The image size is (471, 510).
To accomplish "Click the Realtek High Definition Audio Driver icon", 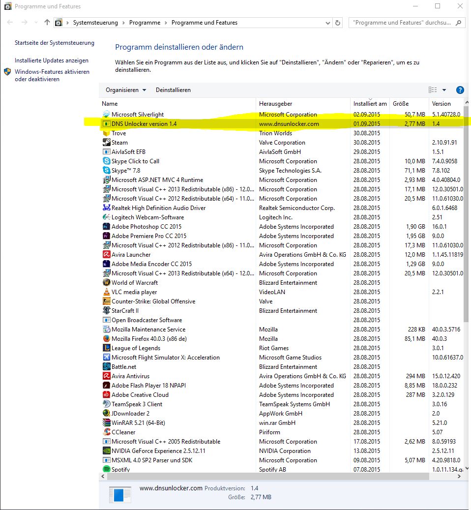I will 106,208.
